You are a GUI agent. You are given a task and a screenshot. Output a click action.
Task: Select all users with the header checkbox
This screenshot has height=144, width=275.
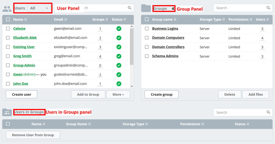point(8,19)
